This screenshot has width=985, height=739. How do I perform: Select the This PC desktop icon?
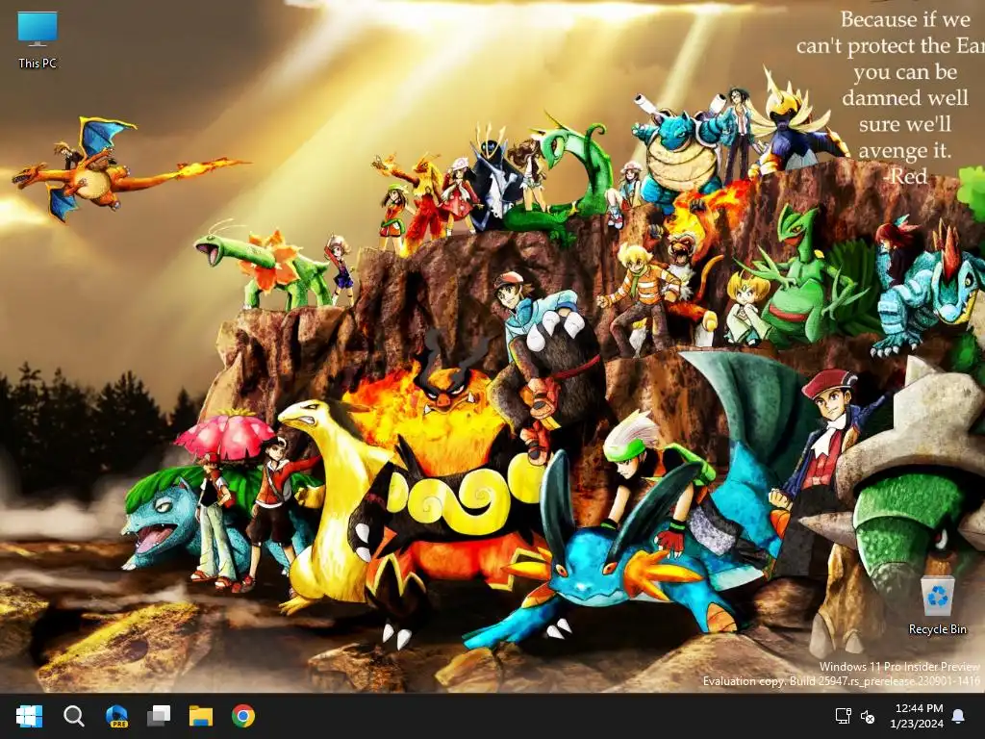[x=38, y=40]
